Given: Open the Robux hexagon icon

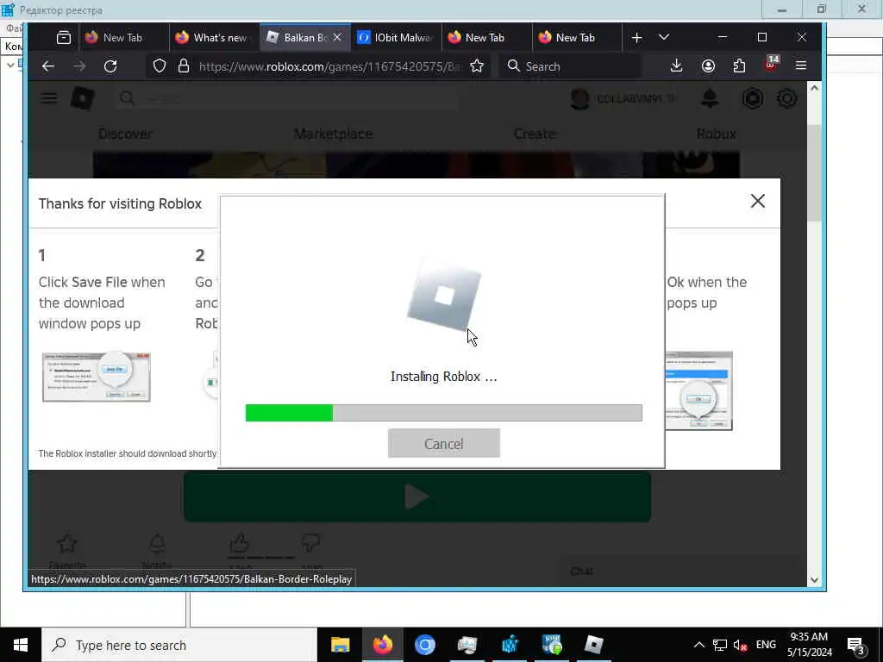Looking at the screenshot, I should [752, 98].
